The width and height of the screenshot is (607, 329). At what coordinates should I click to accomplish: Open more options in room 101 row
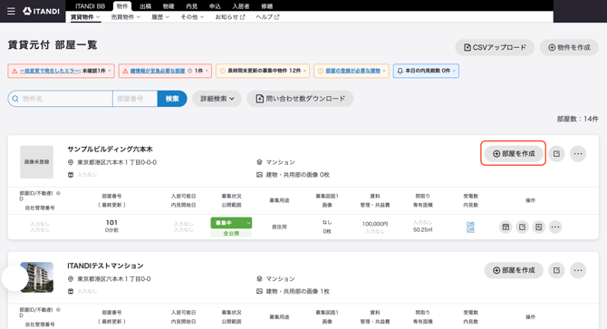pos(555,227)
